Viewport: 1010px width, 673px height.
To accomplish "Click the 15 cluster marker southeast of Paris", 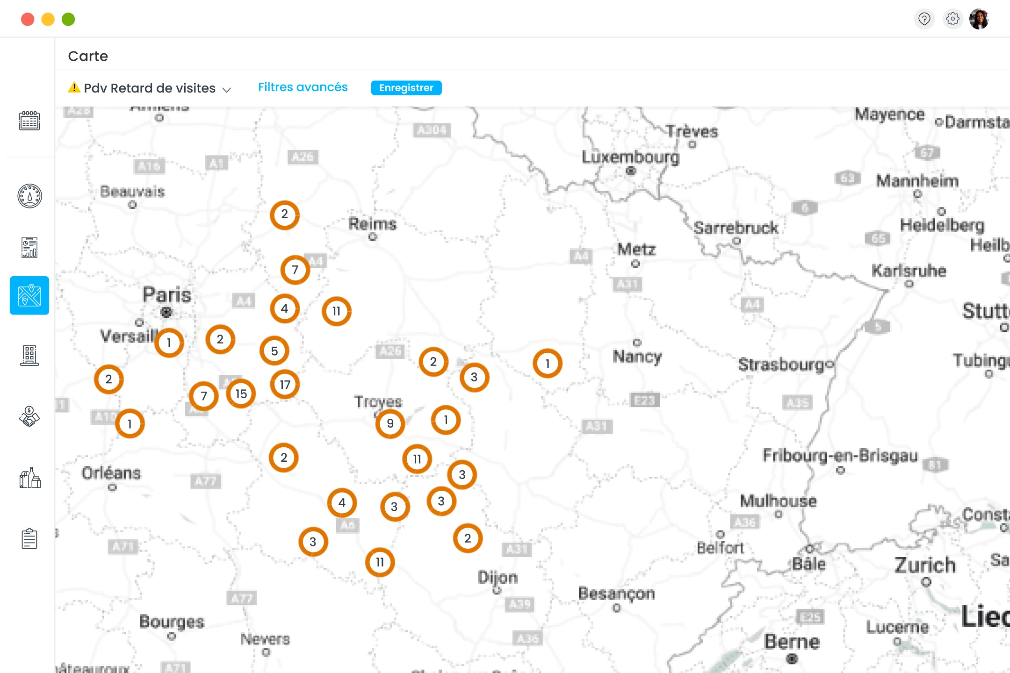I will [x=240, y=394].
